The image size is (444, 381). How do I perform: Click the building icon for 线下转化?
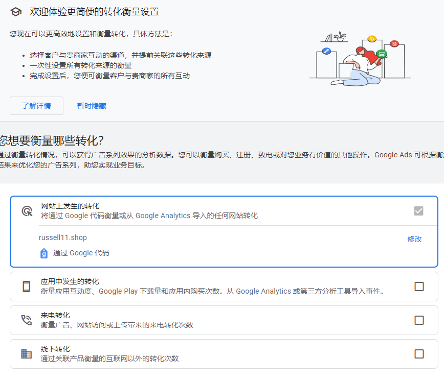point(27,353)
